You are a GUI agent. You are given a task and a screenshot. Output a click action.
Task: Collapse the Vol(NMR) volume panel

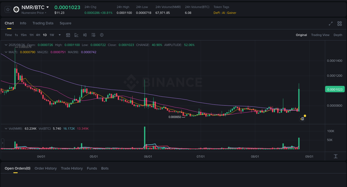[6, 128]
